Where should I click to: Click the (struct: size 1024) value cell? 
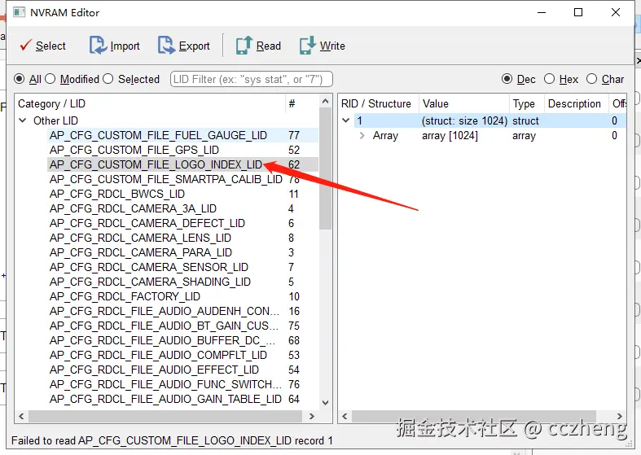(464, 121)
